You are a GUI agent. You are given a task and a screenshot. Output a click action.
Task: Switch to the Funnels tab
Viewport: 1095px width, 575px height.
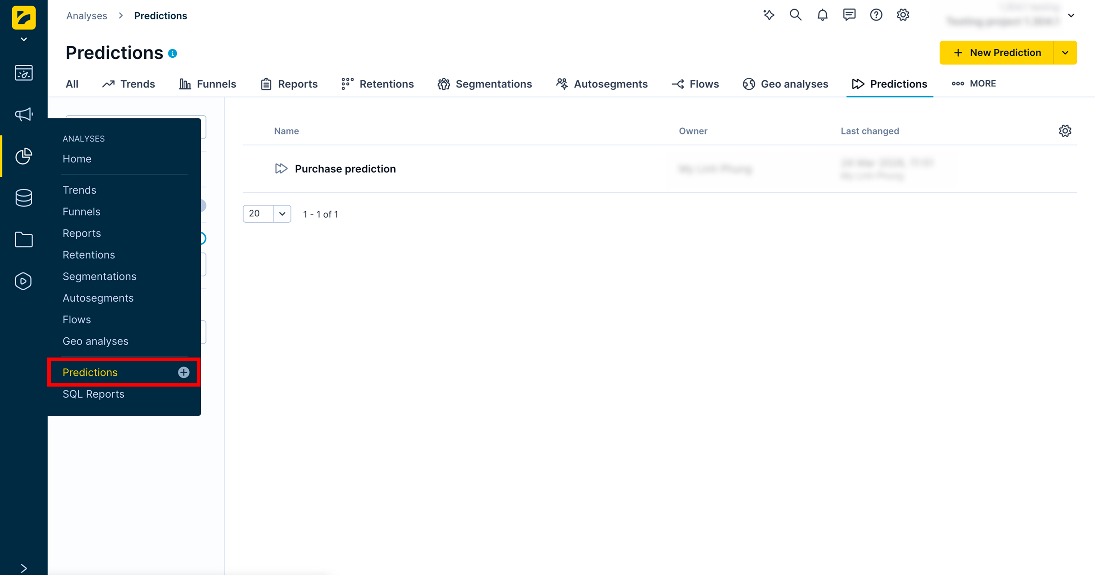[x=208, y=84]
